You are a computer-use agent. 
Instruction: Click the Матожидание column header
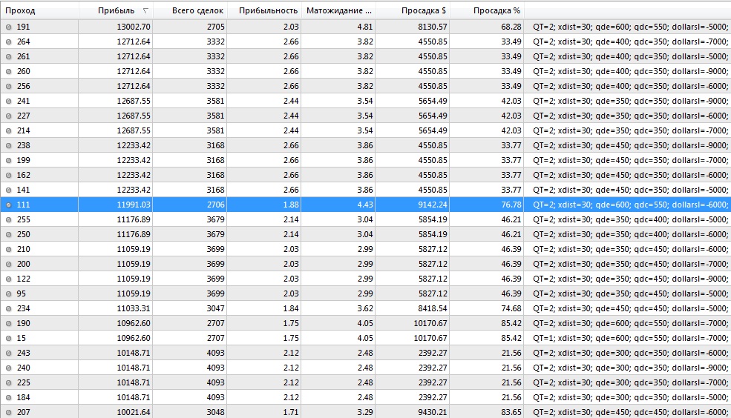coord(338,10)
